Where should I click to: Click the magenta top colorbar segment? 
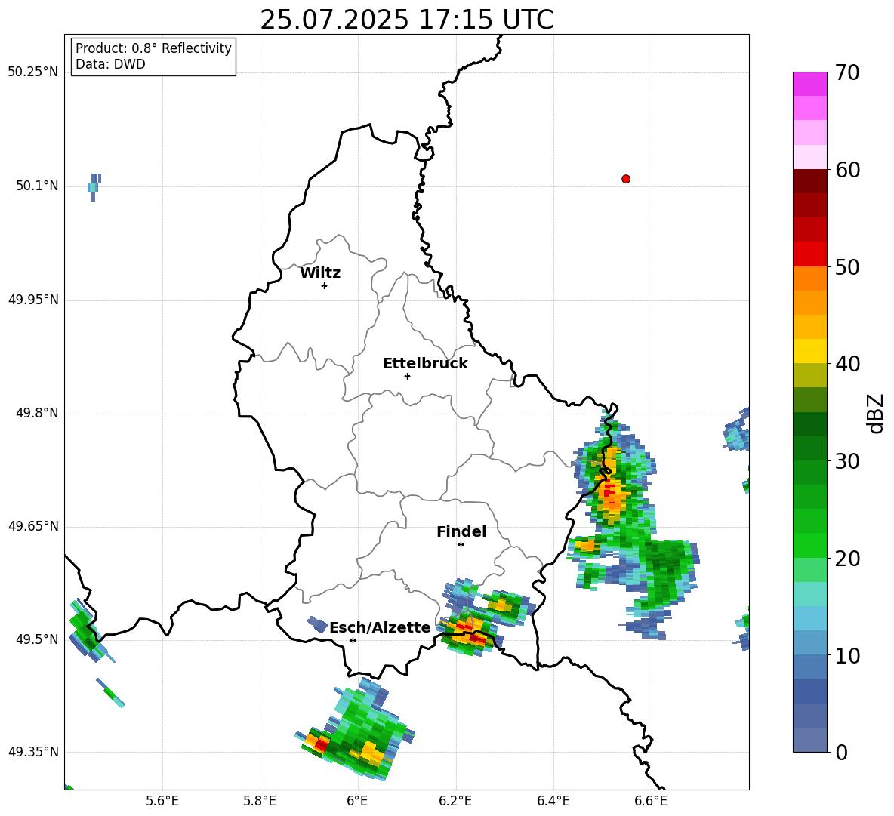(x=809, y=84)
